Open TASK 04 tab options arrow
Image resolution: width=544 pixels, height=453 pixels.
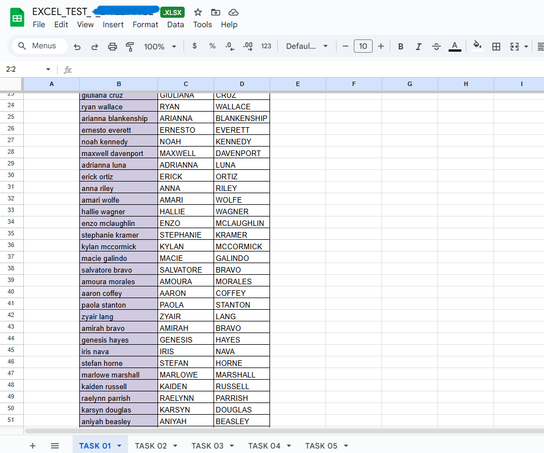289,446
